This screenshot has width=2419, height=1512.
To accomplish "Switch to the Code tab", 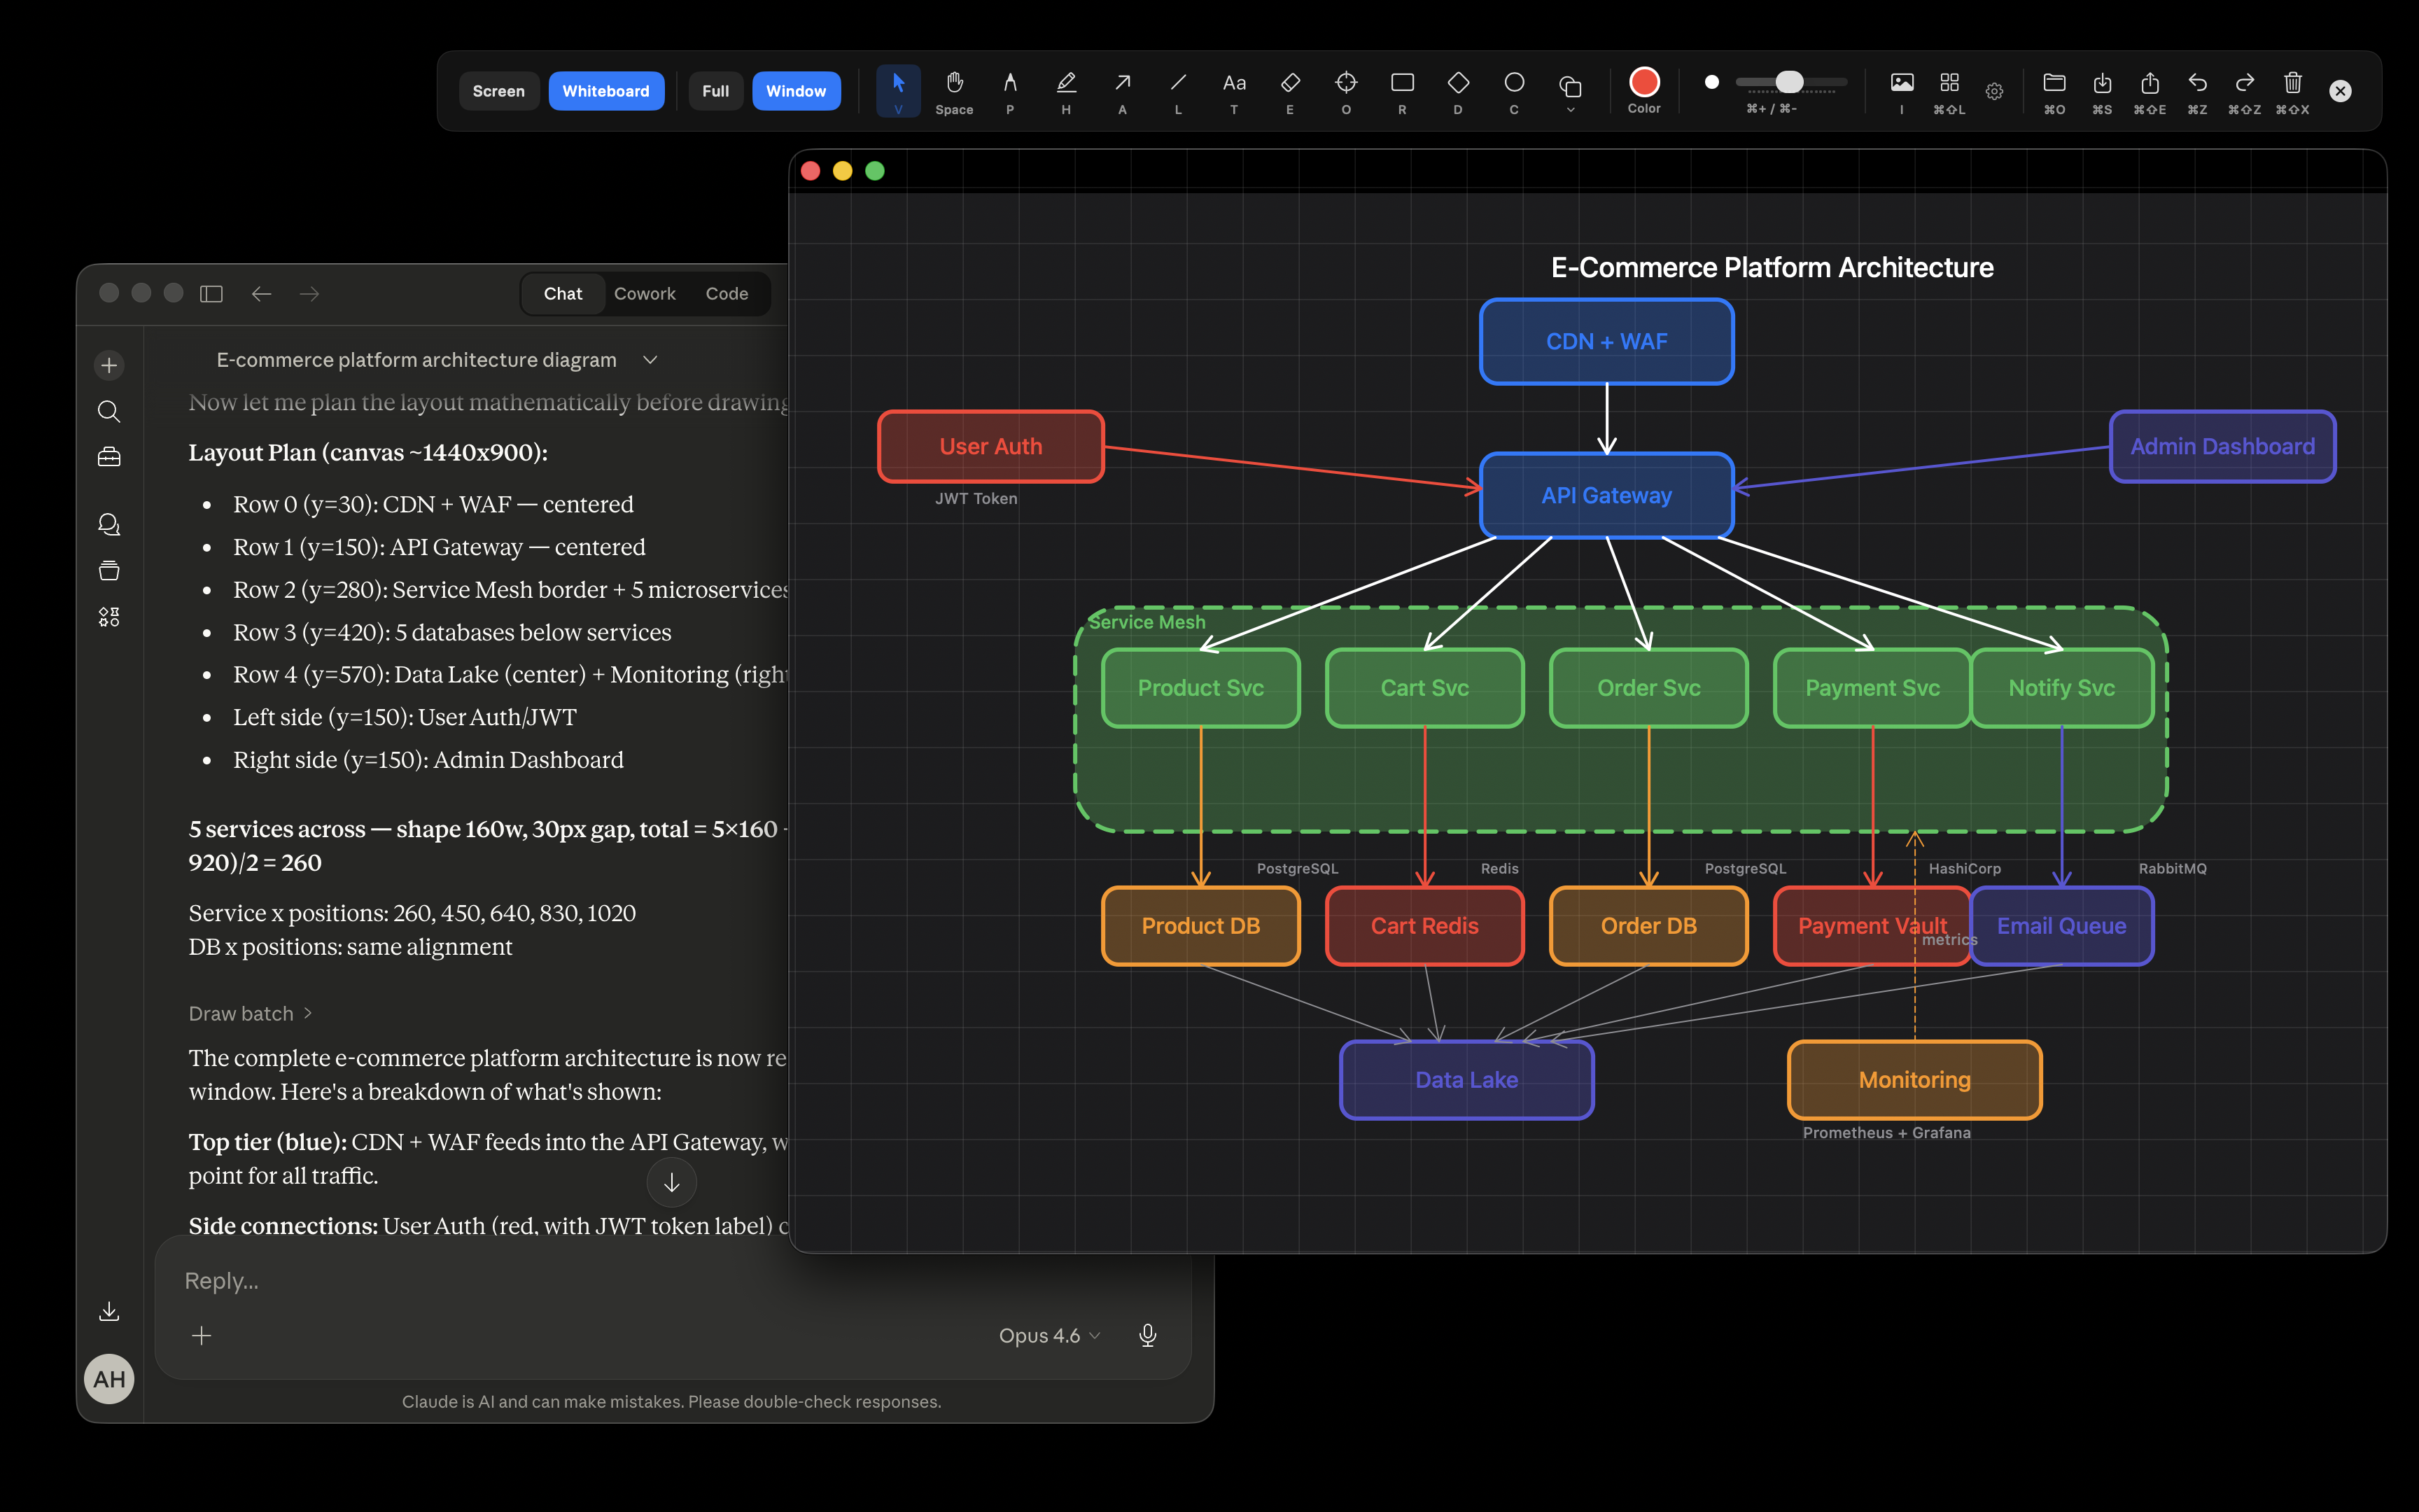I will tap(727, 293).
